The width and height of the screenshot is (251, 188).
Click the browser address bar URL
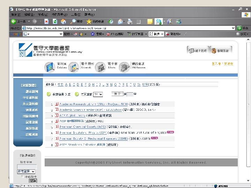pyautogui.click(x=129, y=28)
